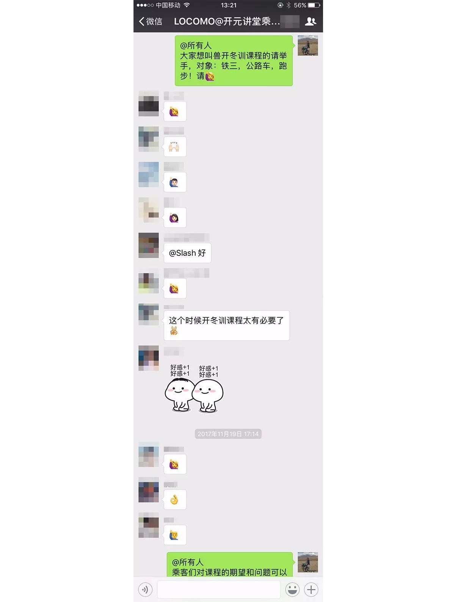Tap the OK hand emoji bubble
The height and width of the screenshot is (602, 455).
click(x=175, y=500)
